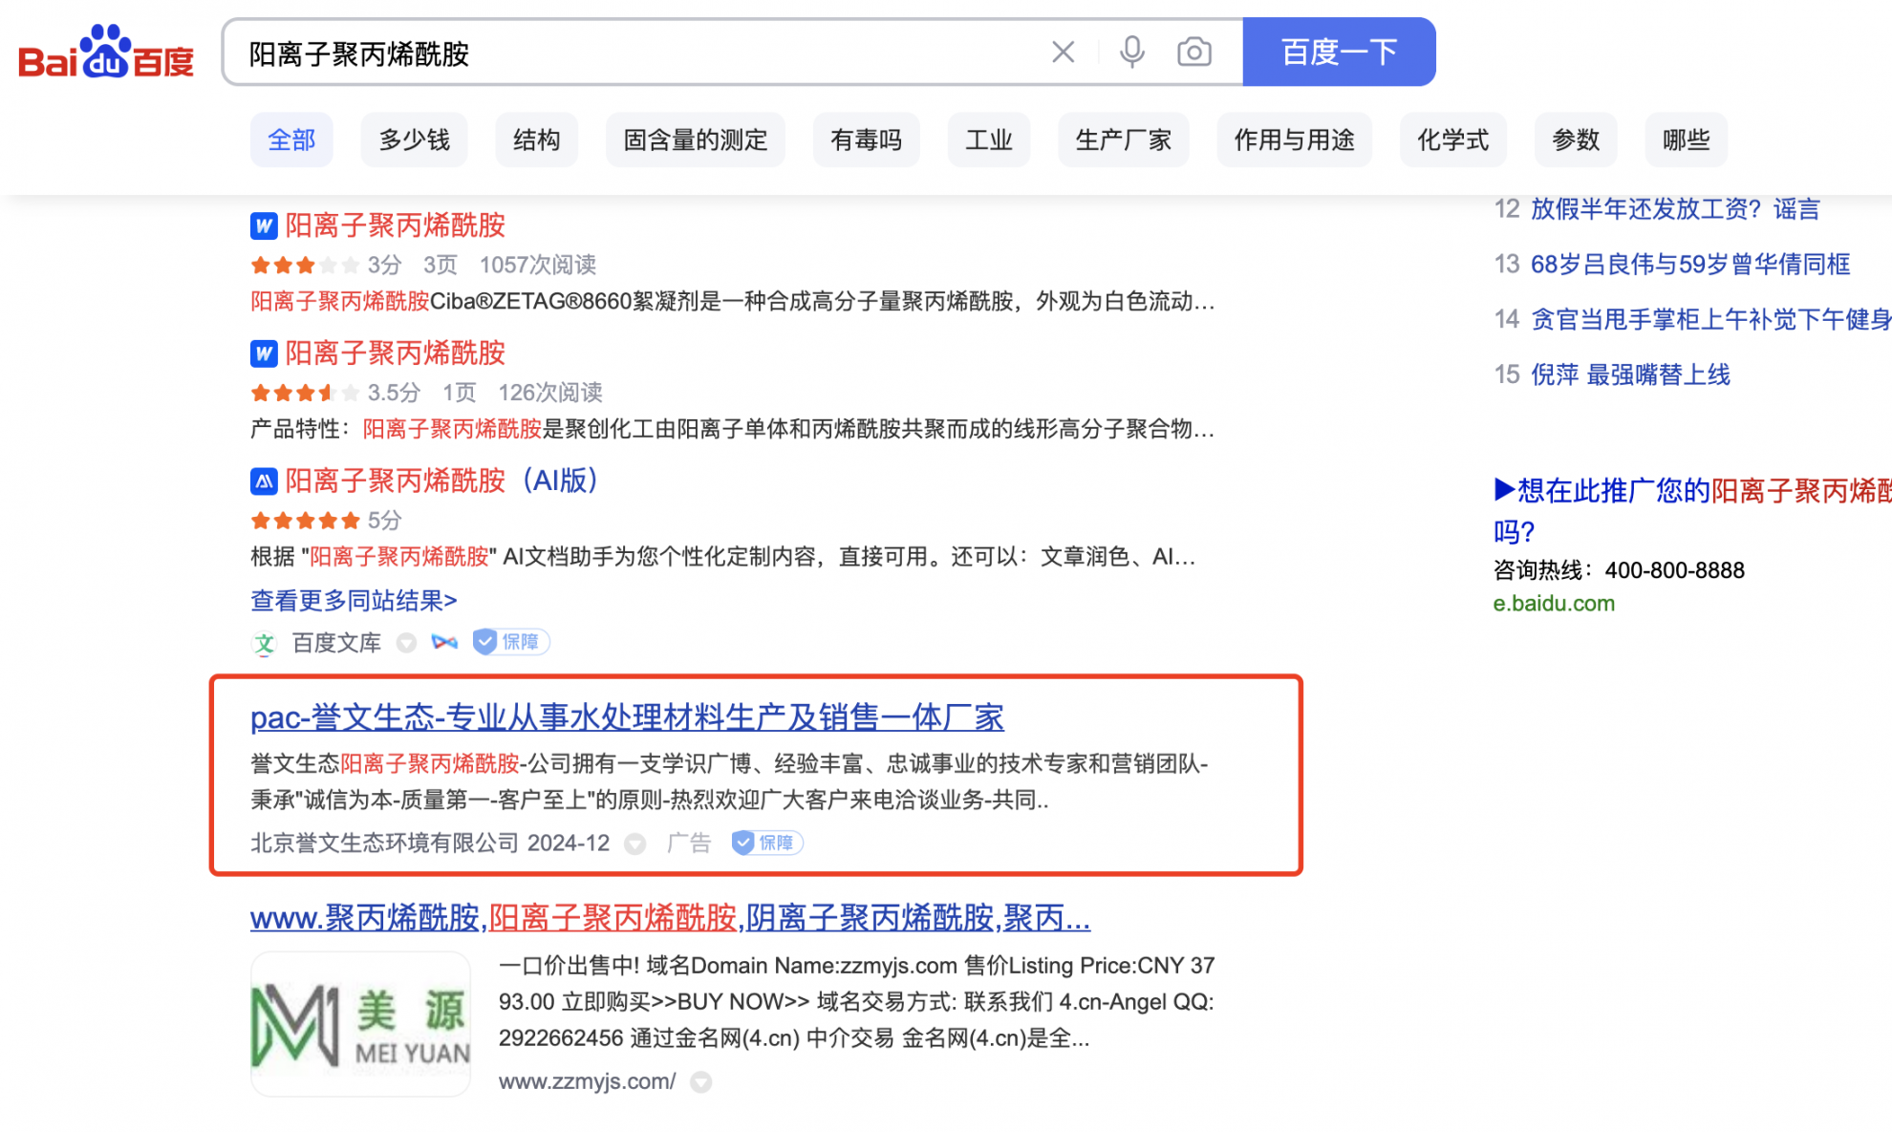Expand the dropdown arrow next to 百度文库
The width and height of the screenshot is (1892, 1132).
point(406,643)
